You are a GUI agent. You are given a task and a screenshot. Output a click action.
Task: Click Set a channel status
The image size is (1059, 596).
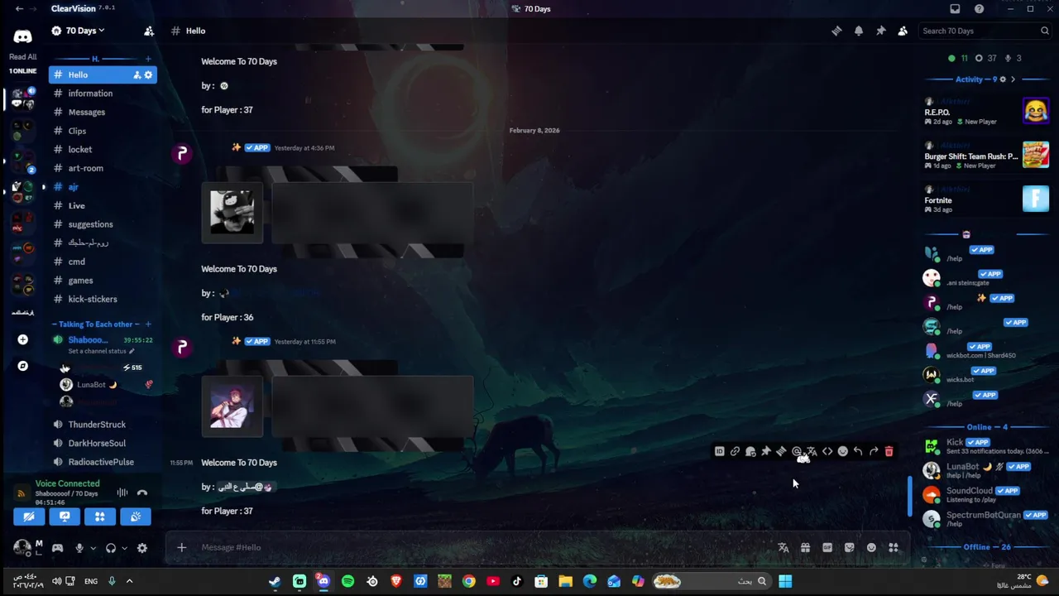point(100,351)
